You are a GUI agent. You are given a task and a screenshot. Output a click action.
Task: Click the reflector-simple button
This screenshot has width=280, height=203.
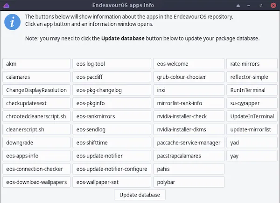coord(252,77)
